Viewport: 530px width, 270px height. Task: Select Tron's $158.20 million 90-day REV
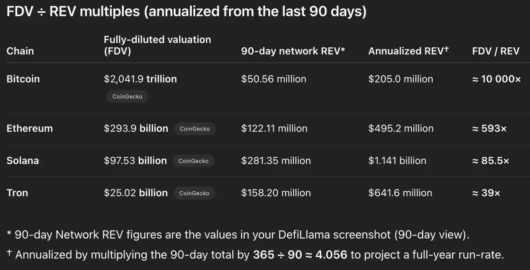pyautogui.click(x=276, y=193)
